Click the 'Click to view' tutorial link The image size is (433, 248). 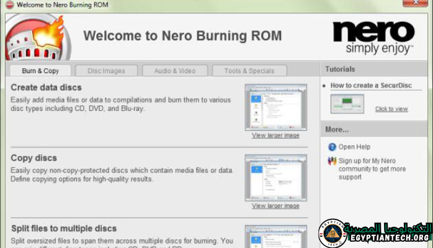(x=391, y=109)
